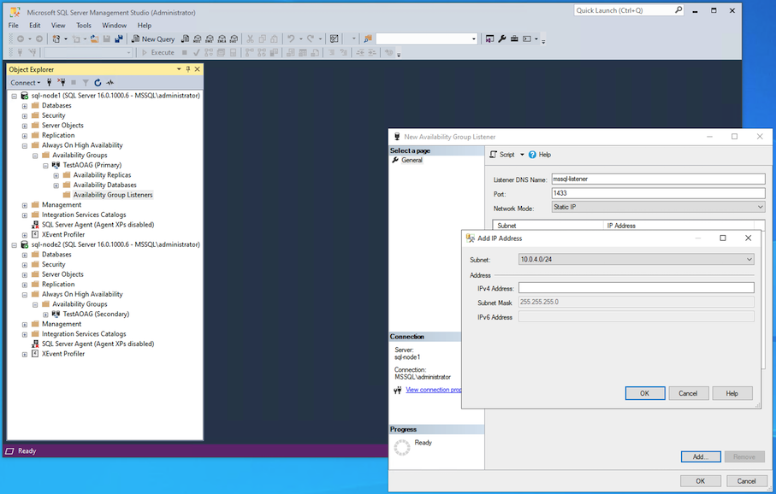Click the Quick Launch search magnifier icon
776x494 pixels.
point(678,10)
